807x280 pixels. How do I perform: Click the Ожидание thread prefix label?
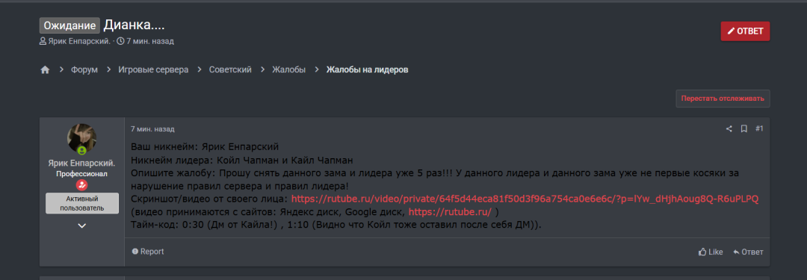click(x=69, y=25)
